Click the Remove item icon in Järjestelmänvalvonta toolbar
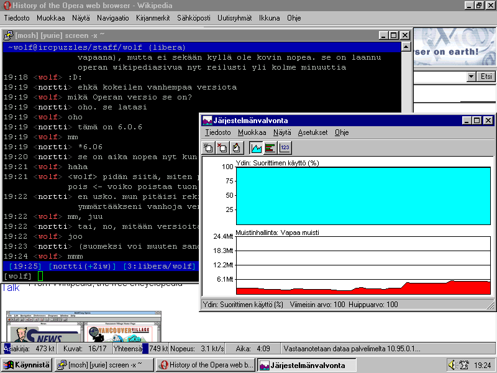This screenshot has width=497, height=373. click(x=222, y=148)
